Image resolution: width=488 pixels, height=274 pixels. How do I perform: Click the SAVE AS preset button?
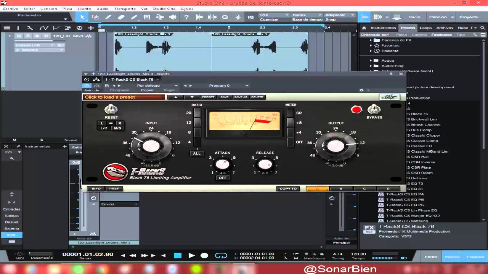[x=241, y=97]
